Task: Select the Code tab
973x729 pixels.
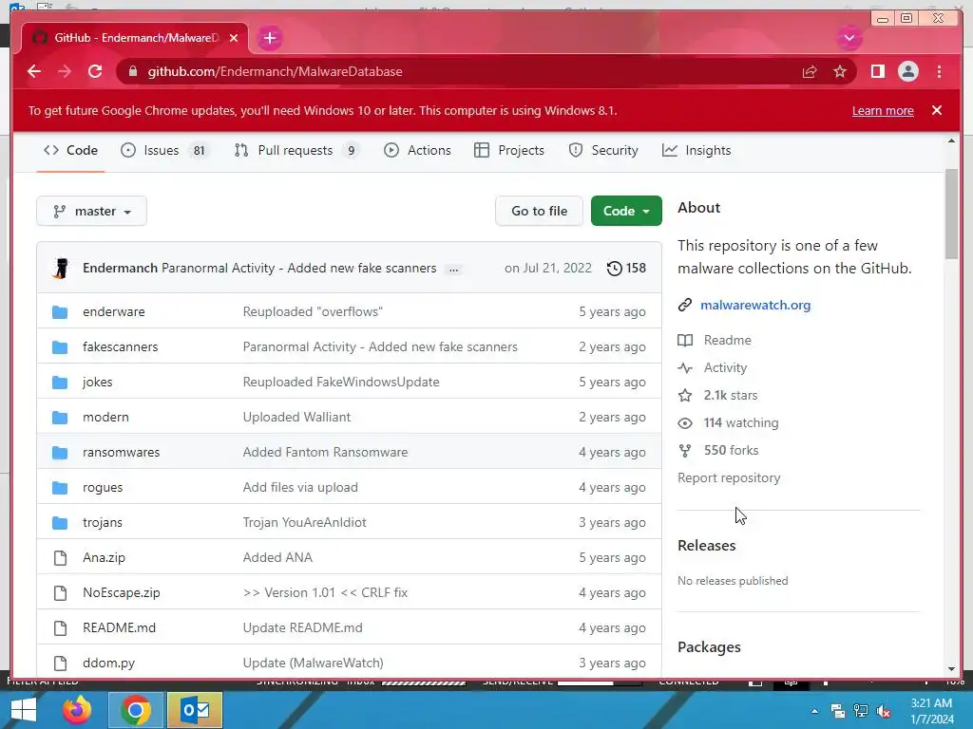Action: (70, 150)
